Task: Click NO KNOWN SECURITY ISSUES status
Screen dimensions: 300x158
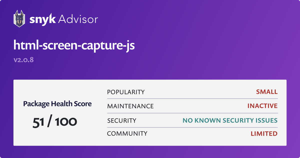Action: tap(230, 120)
